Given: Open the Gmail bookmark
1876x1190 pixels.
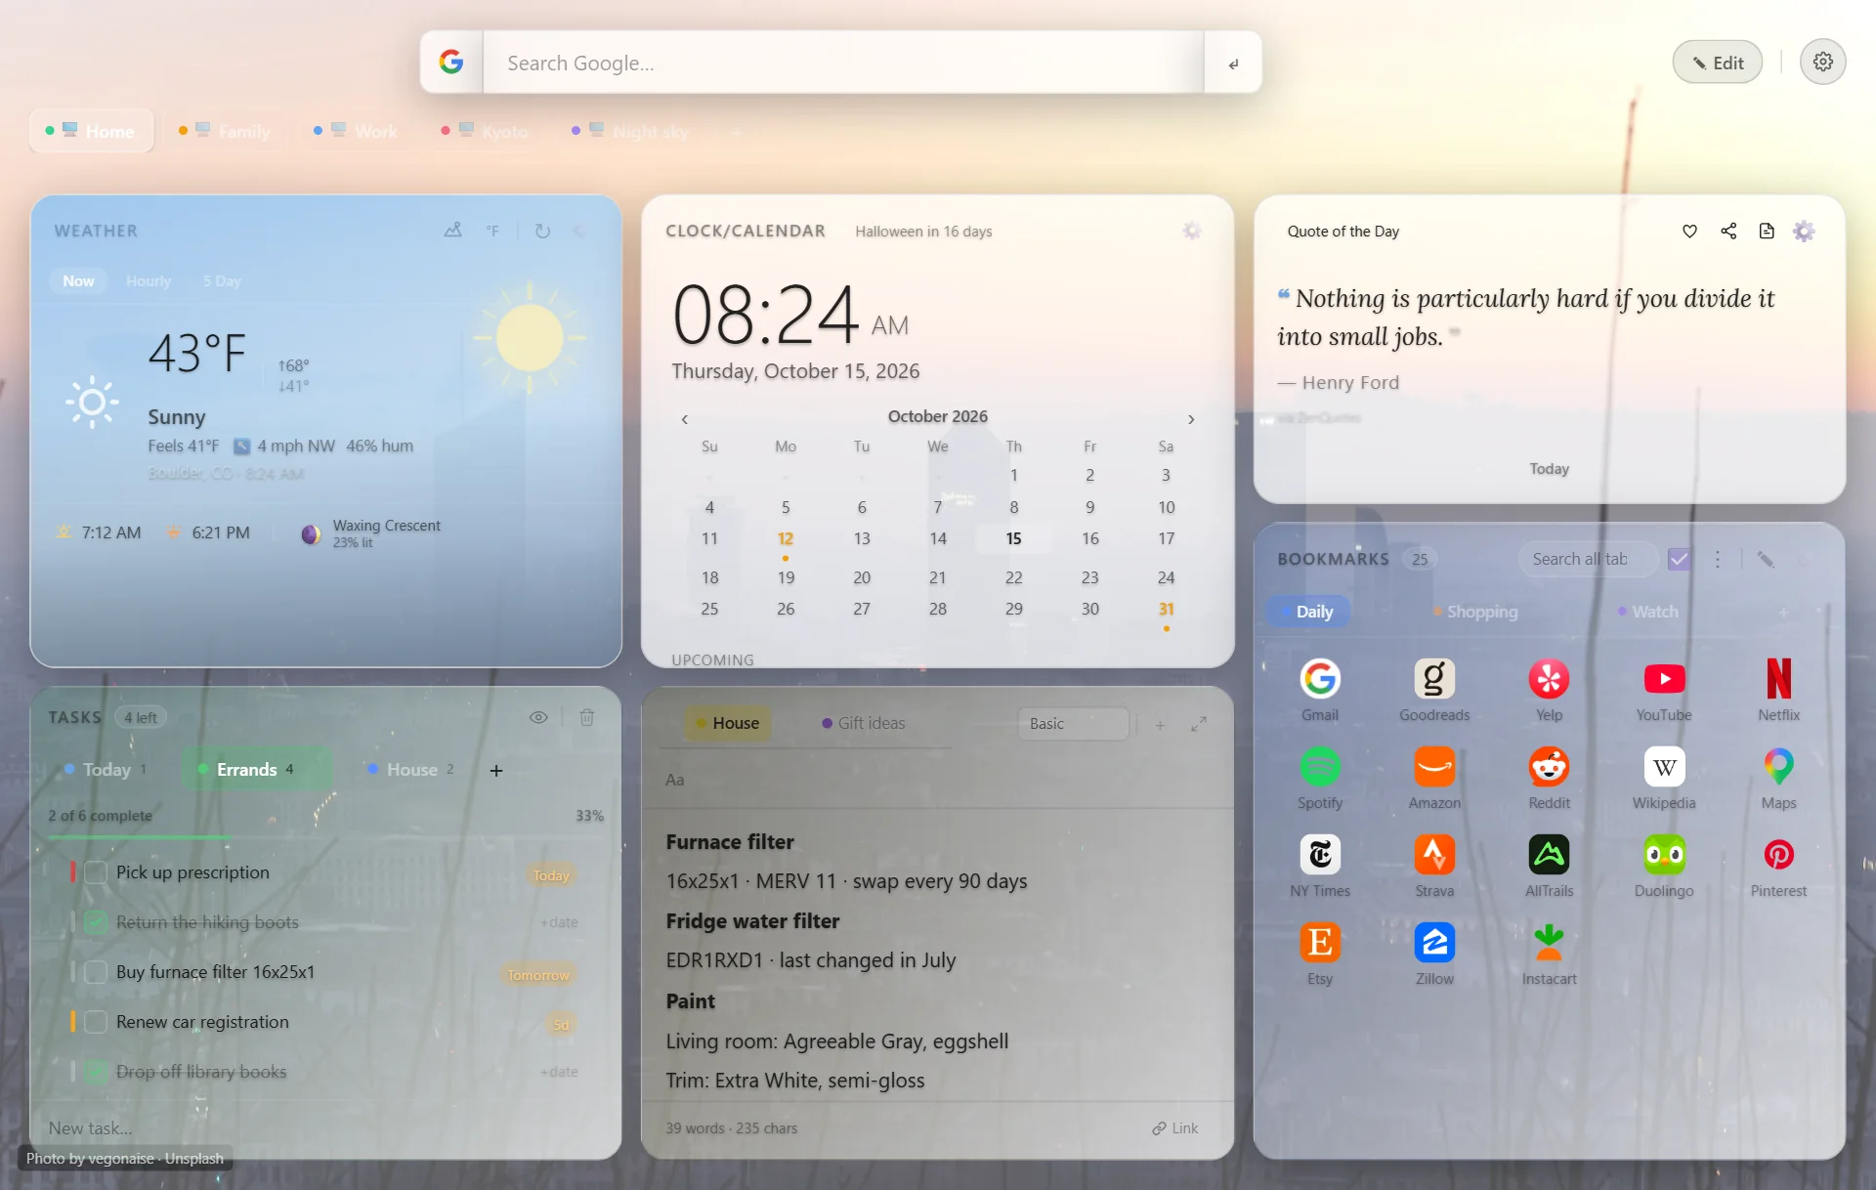Looking at the screenshot, I should pos(1319,679).
